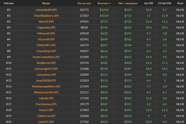Select RedBecon (IP) in the ranking
186x124 pixels.
(x=46, y=63)
